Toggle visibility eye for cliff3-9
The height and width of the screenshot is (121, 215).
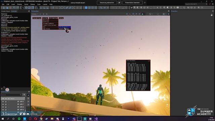(3, 110)
